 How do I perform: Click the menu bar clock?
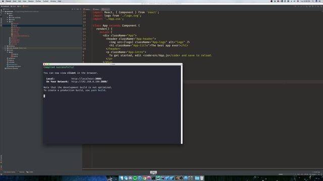(x=305, y=1)
